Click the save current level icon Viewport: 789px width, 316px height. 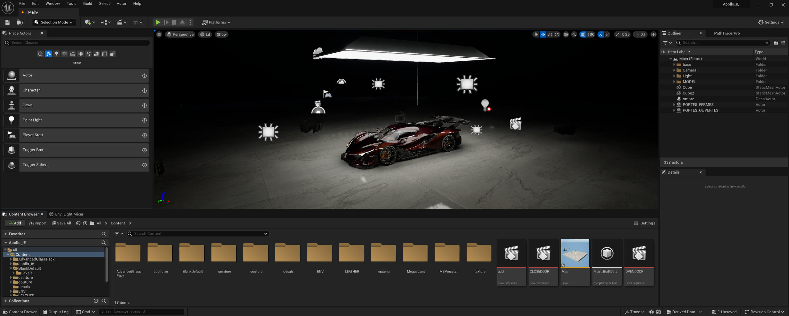point(7,22)
